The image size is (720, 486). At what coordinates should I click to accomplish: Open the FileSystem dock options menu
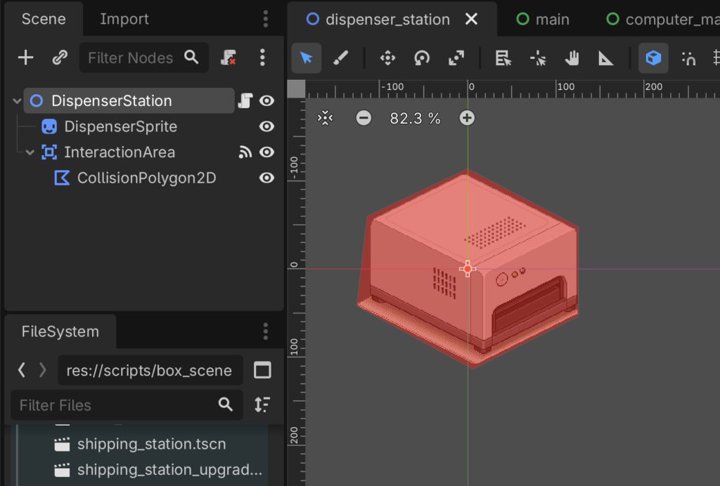[x=265, y=331]
